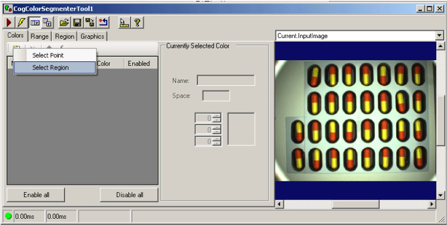Maximize the CogColorSegmenterTool1 window

point(429,9)
